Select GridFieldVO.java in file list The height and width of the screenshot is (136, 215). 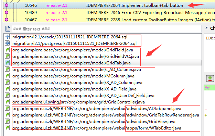76,57
